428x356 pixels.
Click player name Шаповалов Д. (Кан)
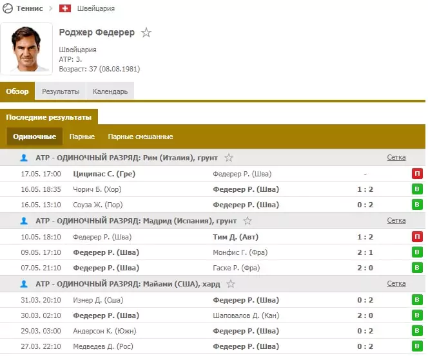pyautogui.click(x=246, y=315)
